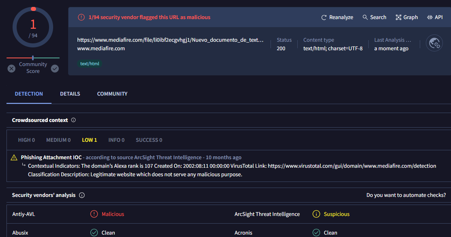Click the www.mediafire.com domain text

click(x=101, y=49)
